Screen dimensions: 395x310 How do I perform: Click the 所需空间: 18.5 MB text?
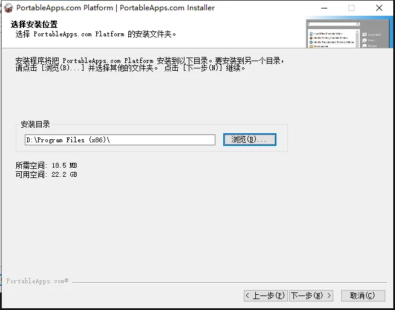tap(47, 165)
